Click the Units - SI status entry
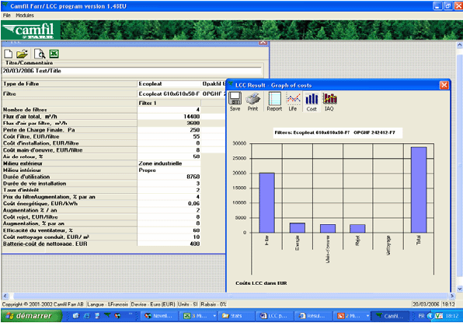This screenshot has height=323, width=463. 188,304
